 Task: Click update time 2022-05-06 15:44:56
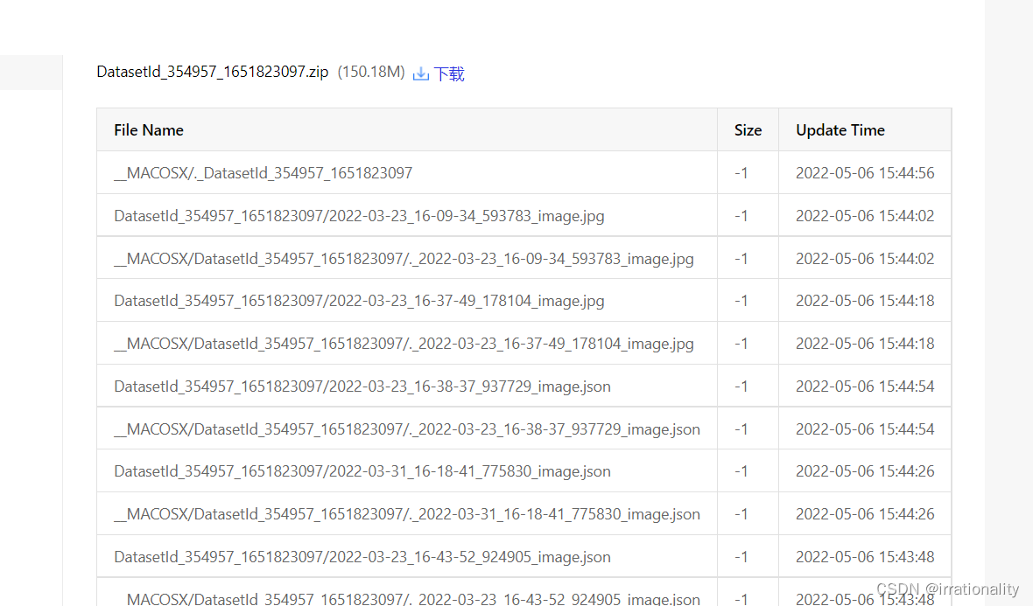(864, 173)
